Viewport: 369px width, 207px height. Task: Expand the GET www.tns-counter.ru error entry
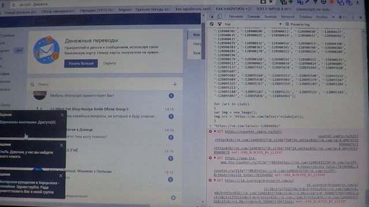[x=215, y=158]
